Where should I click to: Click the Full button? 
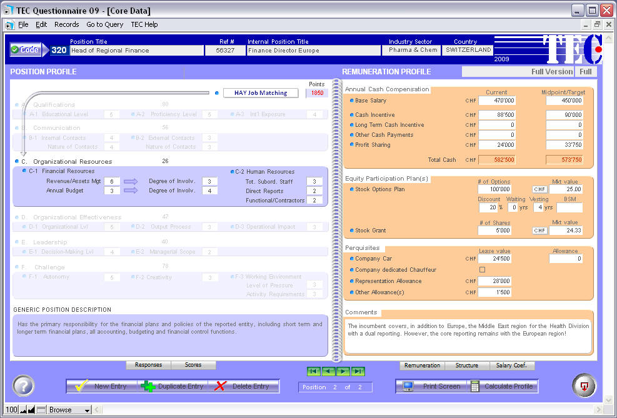[x=586, y=72]
